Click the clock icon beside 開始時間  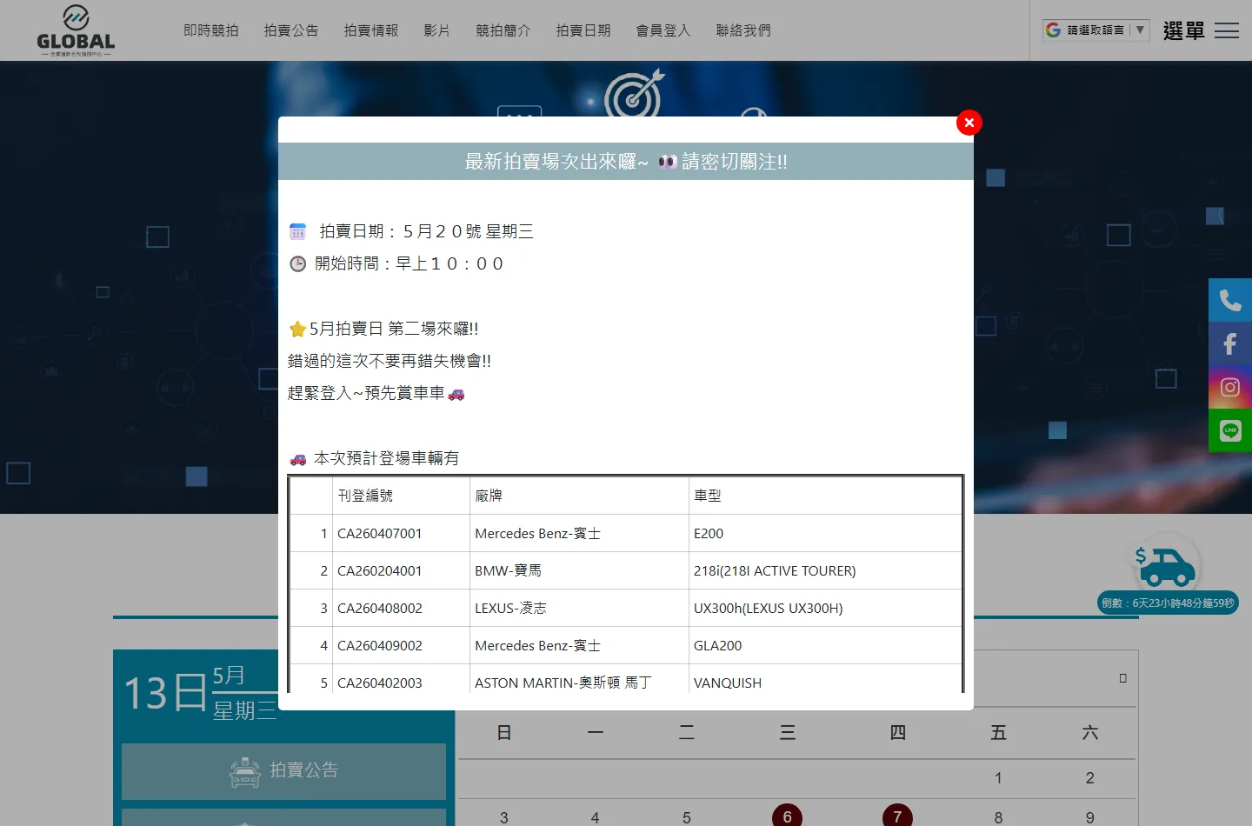(297, 263)
